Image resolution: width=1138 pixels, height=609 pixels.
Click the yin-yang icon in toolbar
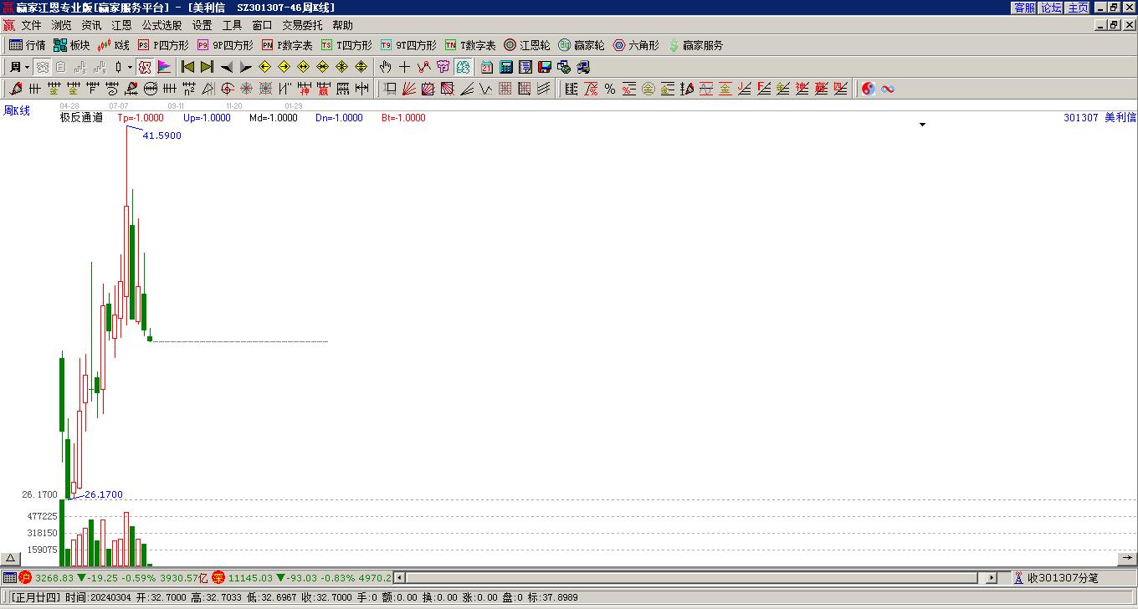868,89
